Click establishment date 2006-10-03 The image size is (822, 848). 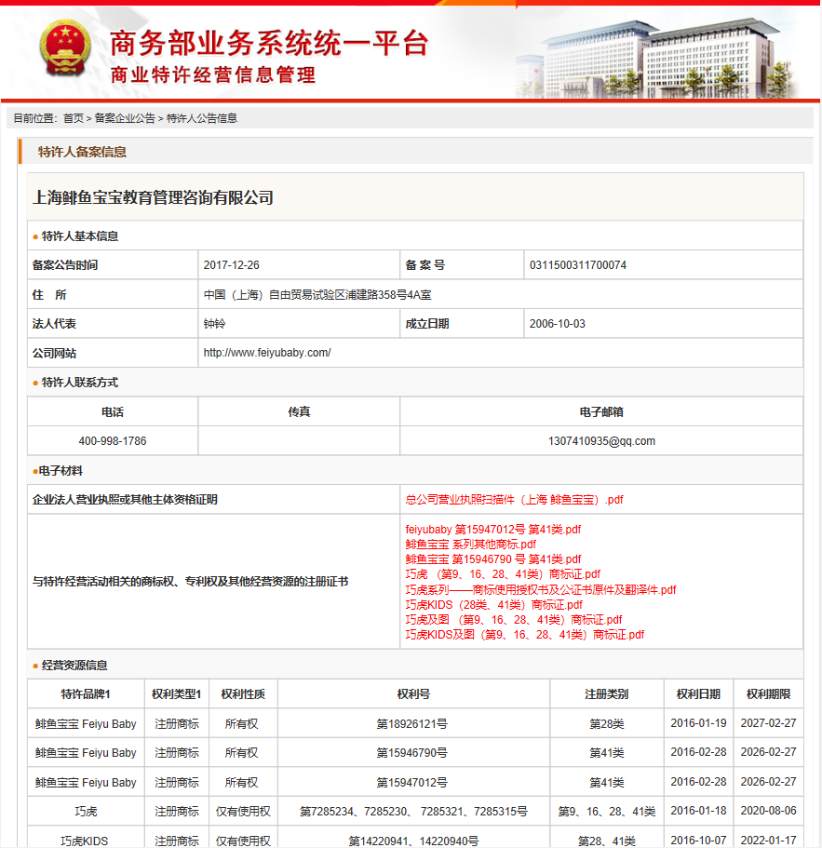click(557, 323)
